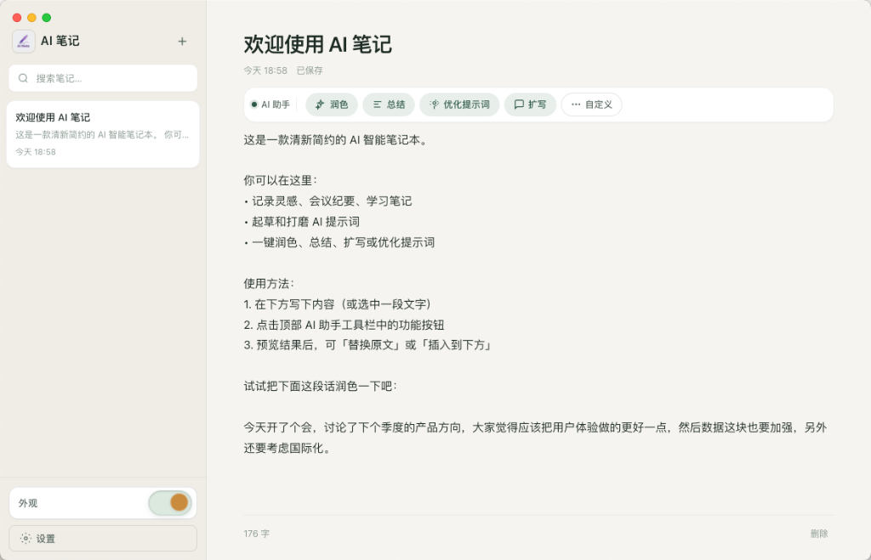Image resolution: width=871 pixels, height=560 pixels.
Task: Click the sidebar title AI 笔记
Action: click(x=60, y=41)
